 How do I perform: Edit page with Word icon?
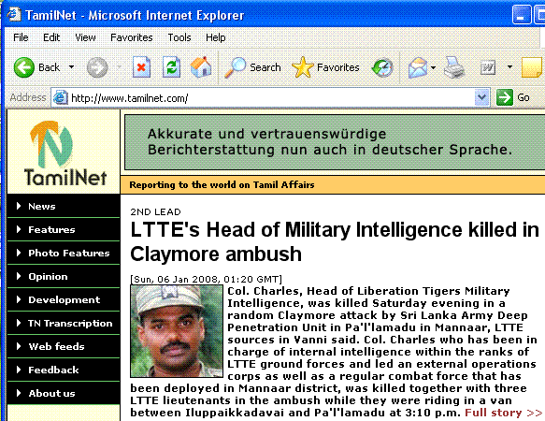487,67
